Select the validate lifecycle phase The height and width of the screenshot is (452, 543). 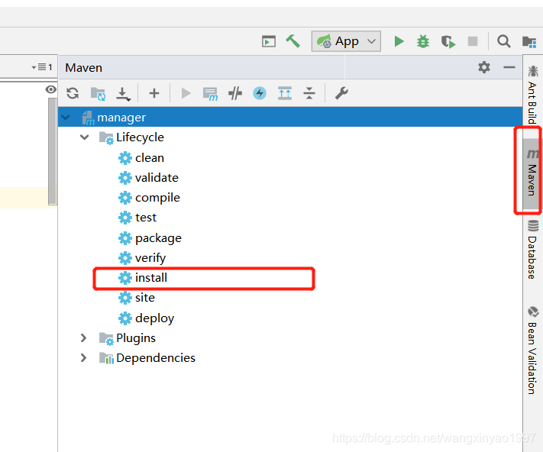pos(148,178)
